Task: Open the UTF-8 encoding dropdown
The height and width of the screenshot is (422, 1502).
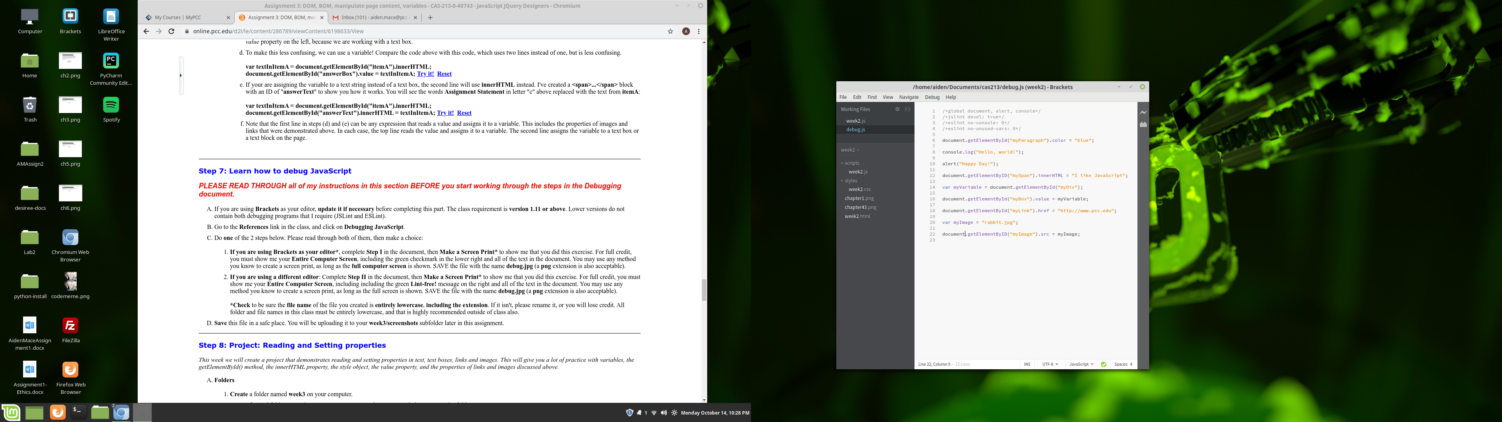Action: (x=1050, y=364)
